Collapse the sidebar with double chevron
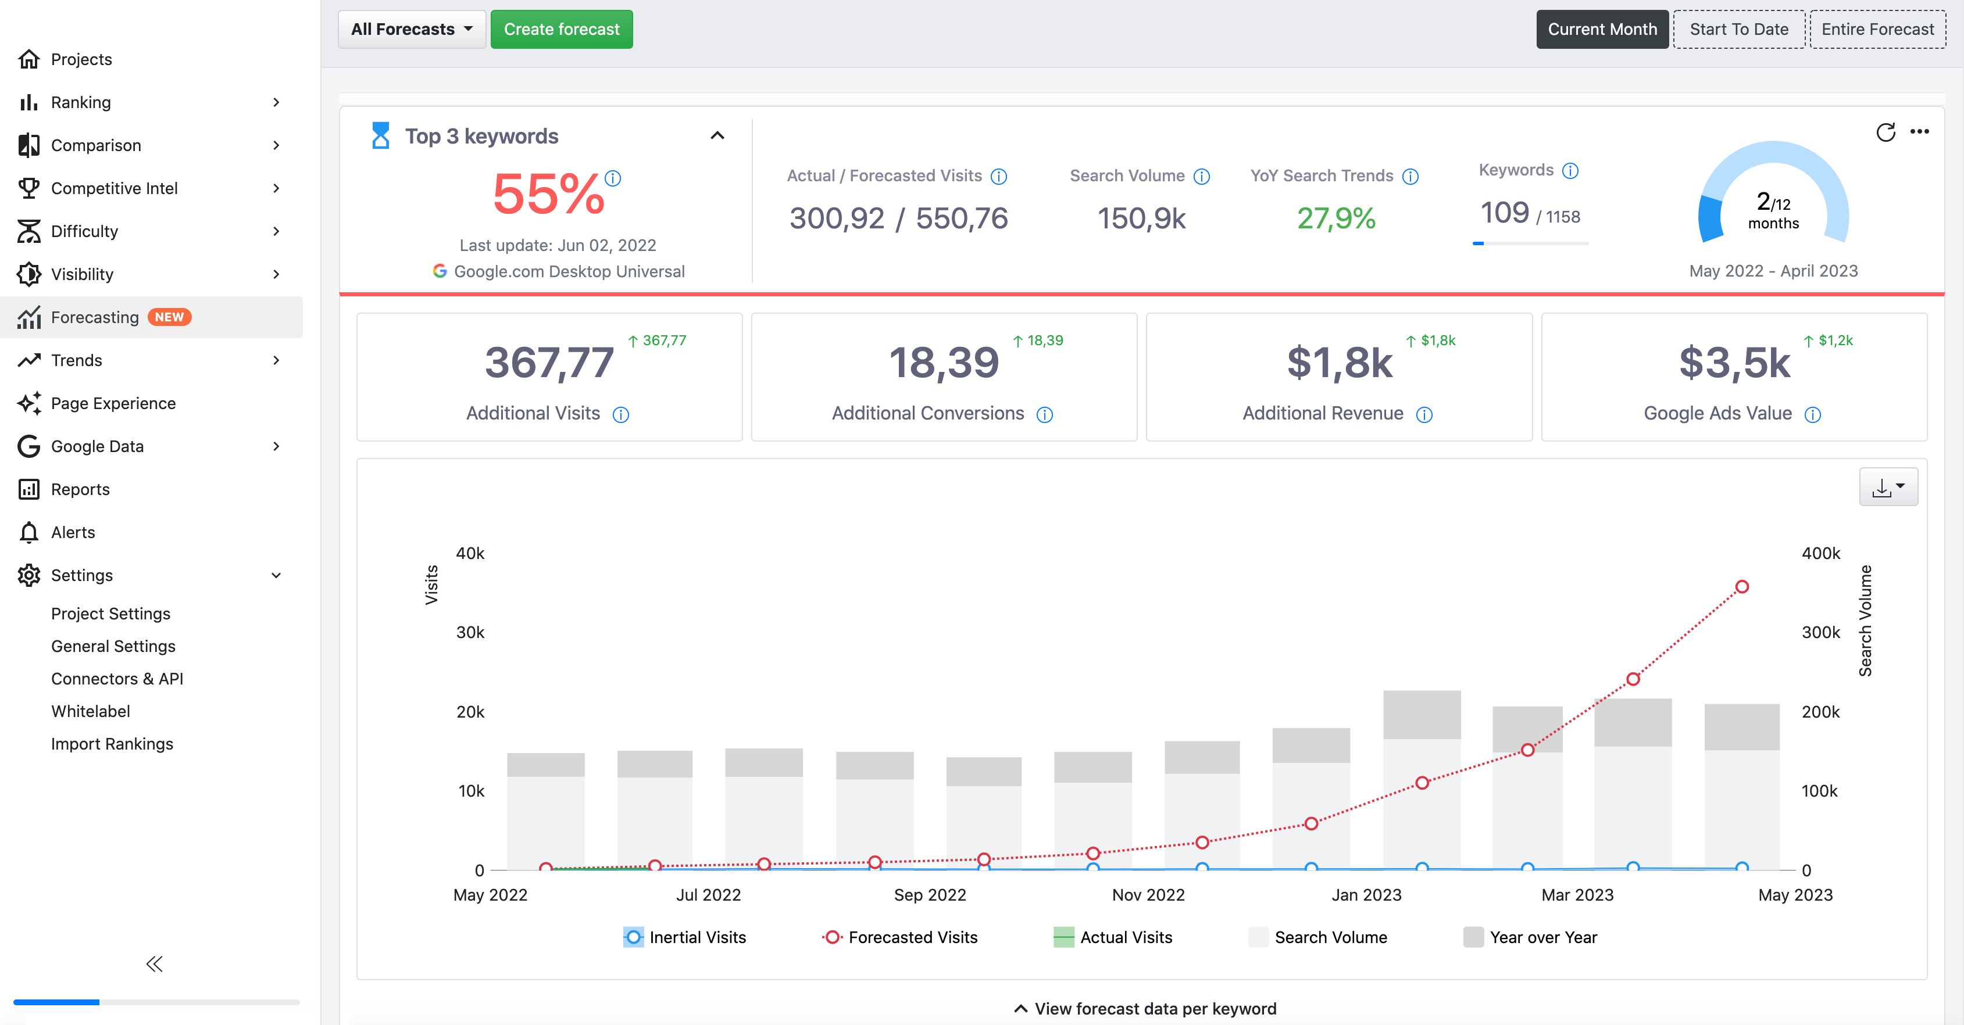 point(155,965)
